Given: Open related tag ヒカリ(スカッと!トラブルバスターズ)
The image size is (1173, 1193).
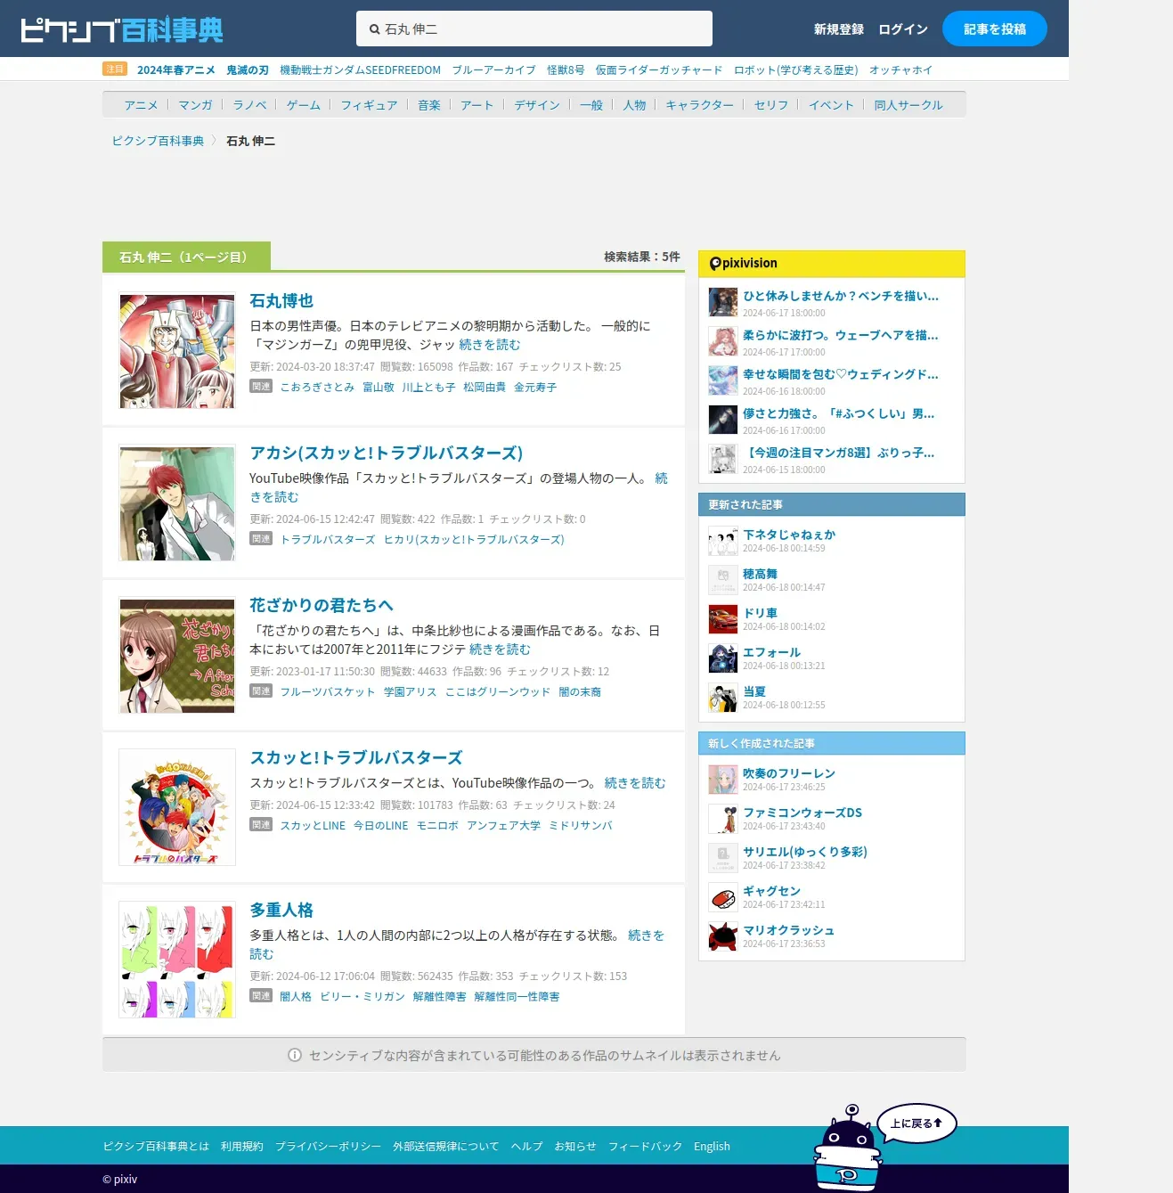Looking at the screenshot, I should point(474,540).
